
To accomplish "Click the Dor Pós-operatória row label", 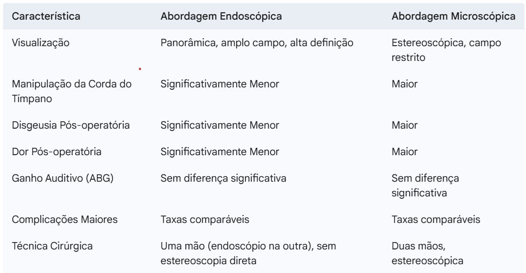I will (x=56, y=152).
